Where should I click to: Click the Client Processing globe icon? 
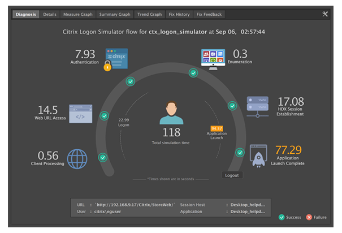77,159
